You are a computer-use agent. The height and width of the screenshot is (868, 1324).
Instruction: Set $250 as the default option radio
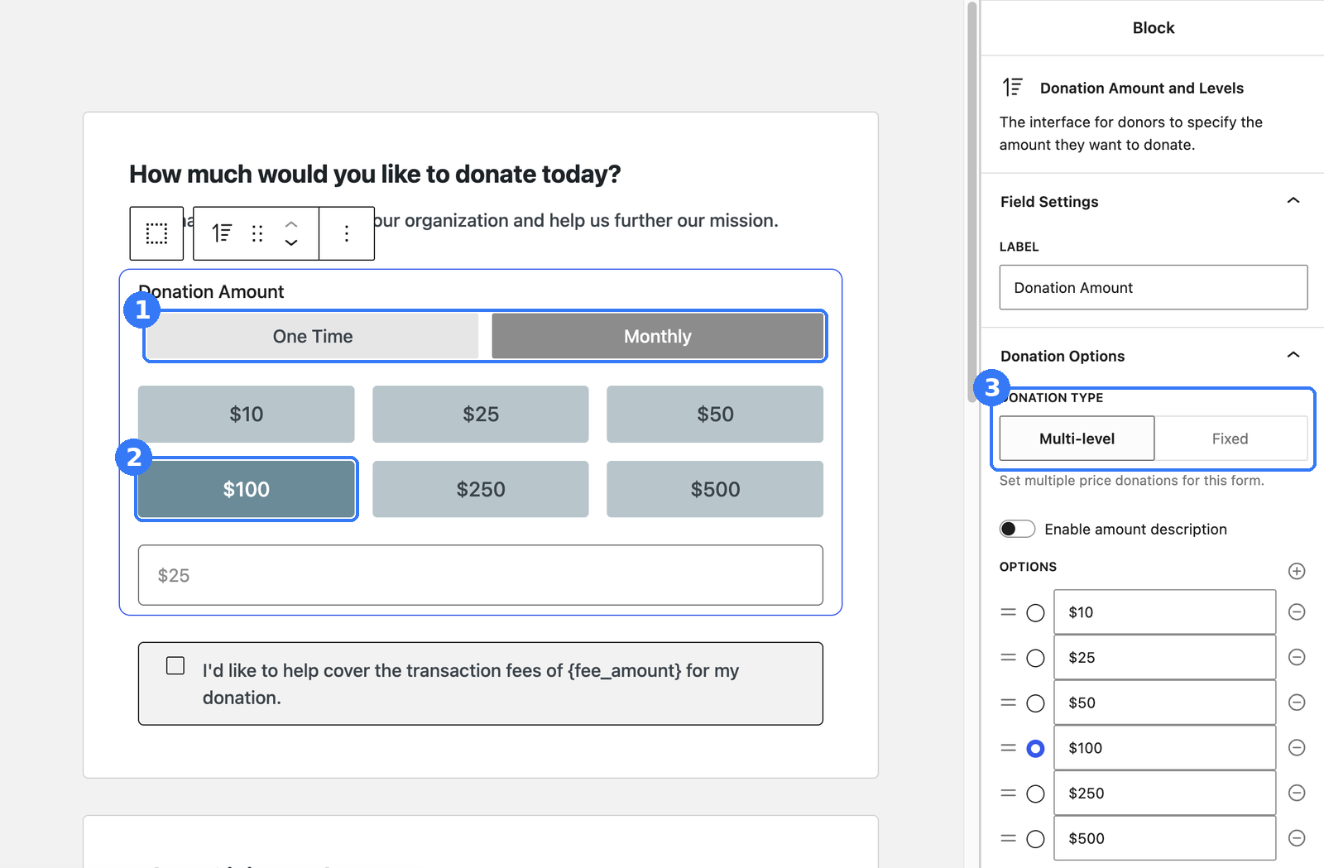pyautogui.click(x=1035, y=794)
